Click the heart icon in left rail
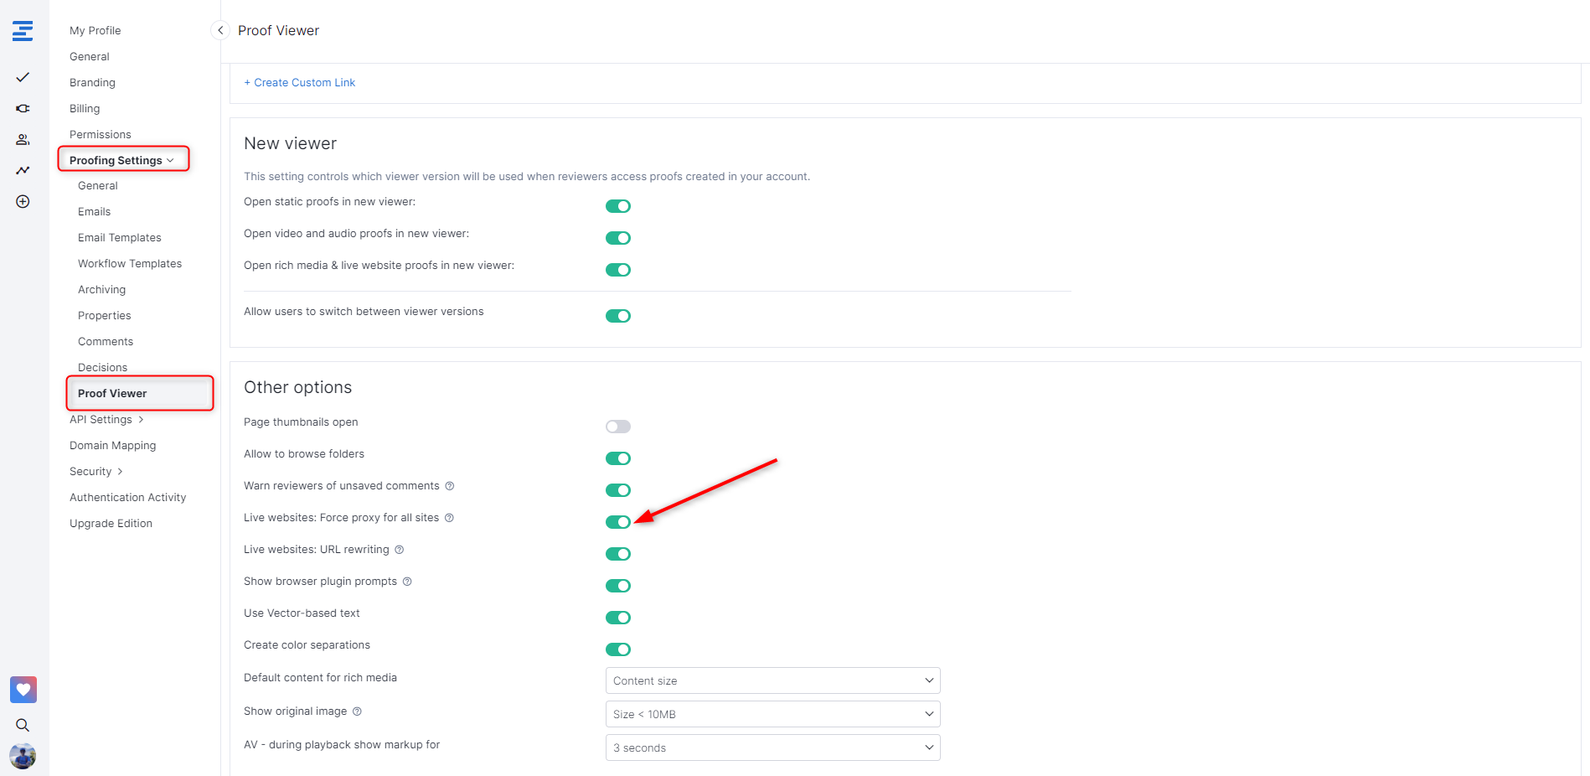The height and width of the screenshot is (776, 1590). pyautogui.click(x=23, y=690)
